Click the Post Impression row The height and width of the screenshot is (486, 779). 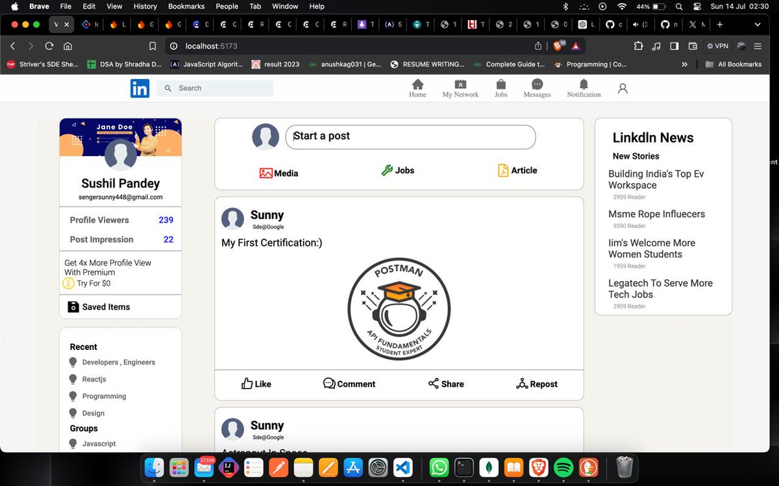(x=121, y=239)
